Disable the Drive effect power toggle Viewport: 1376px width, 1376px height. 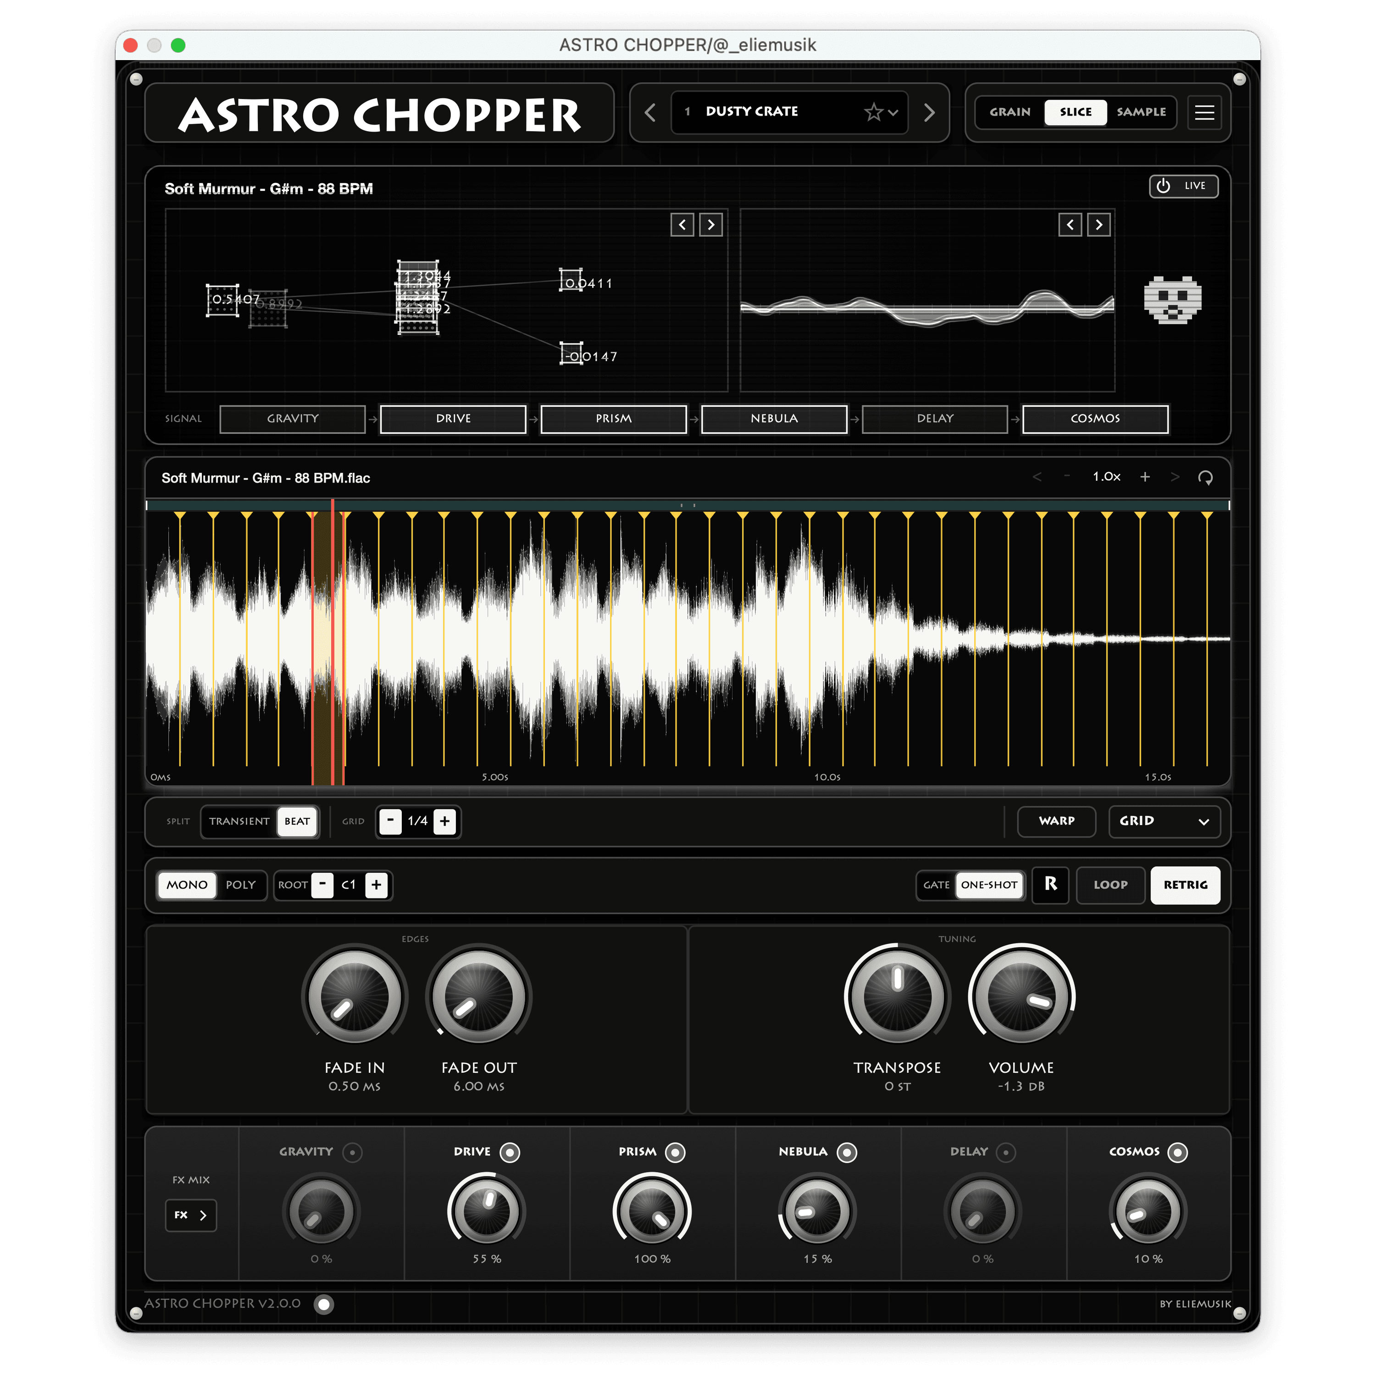point(510,1152)
